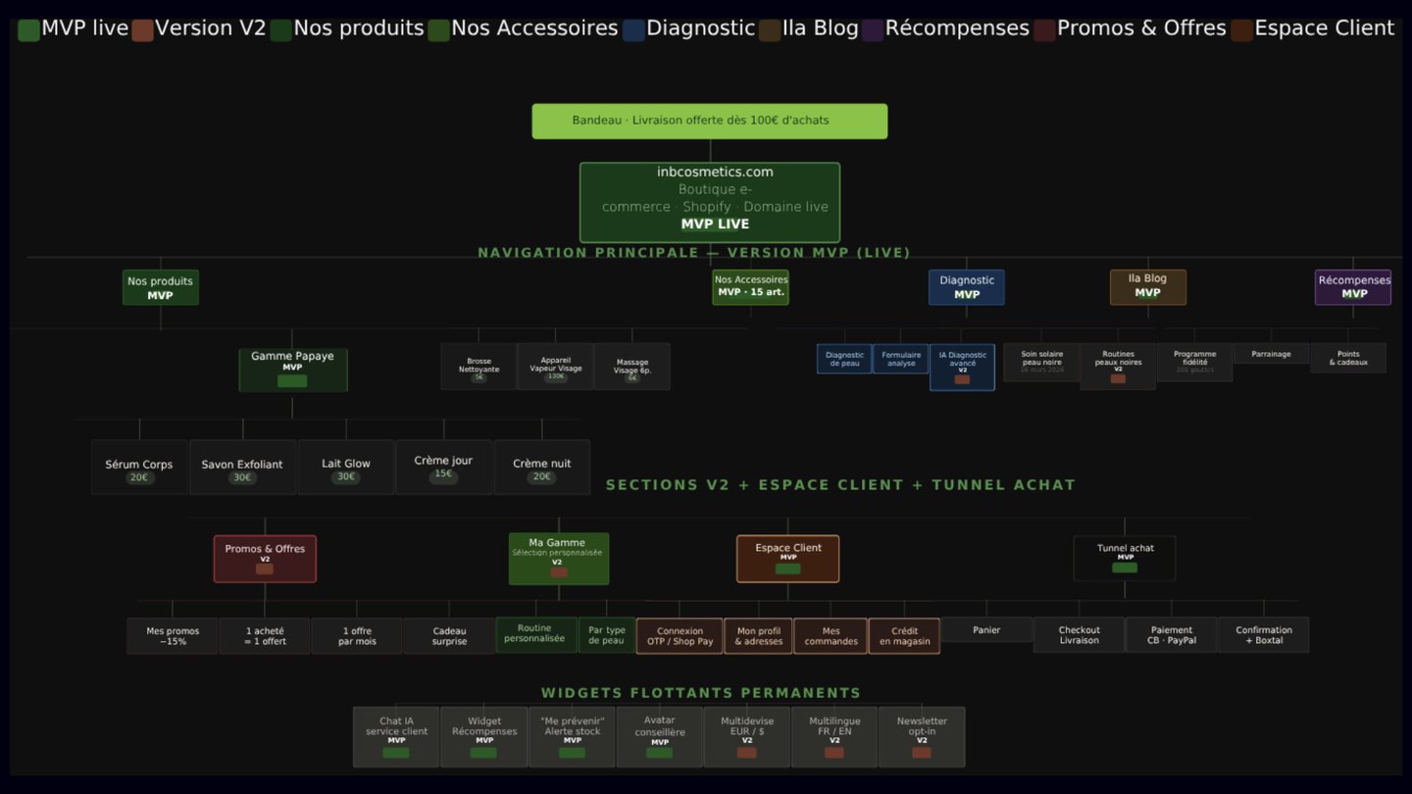Select the Récompenses MVP navigation node
The width and height of the screenshot is (1412, 794).
click(x=1353, y=287)
